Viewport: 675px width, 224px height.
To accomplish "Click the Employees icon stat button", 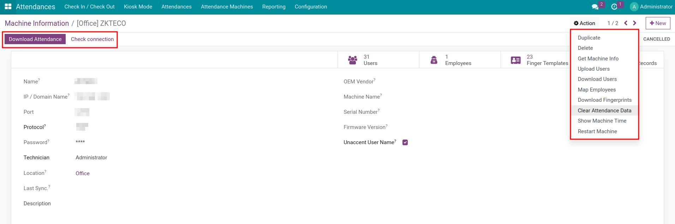I will pos(434,60).
